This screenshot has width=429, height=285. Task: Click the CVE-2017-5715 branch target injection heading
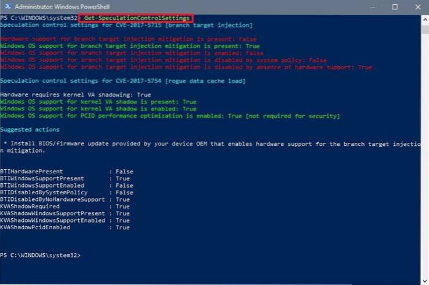click(x=126, y=25)
